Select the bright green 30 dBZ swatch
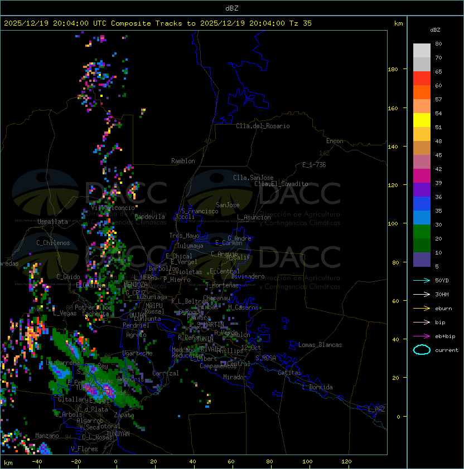This screenshot has width=464, height=469. coord(422,232)
